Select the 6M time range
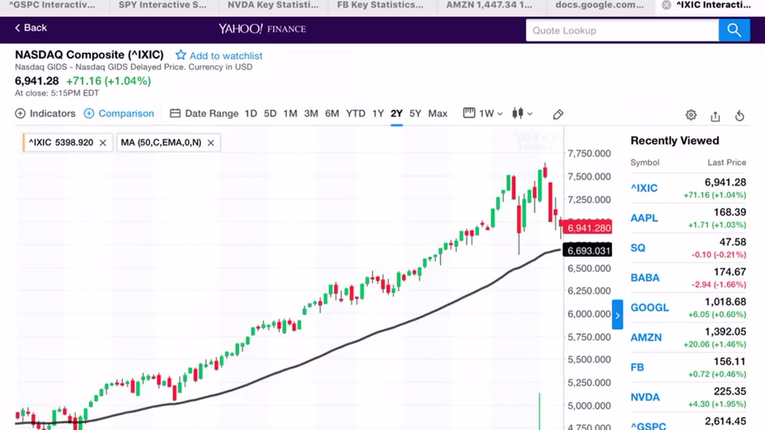 click(332, 113)
